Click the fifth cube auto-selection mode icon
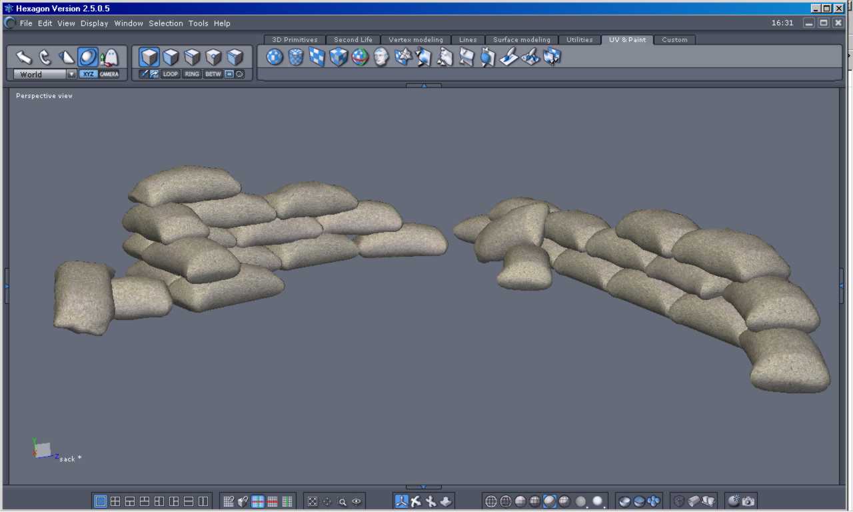Image resolution: width=853 pixels, height=512 pixels. click(x=235, y=57)
